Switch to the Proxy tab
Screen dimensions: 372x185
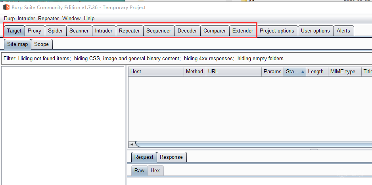[35, 31]
